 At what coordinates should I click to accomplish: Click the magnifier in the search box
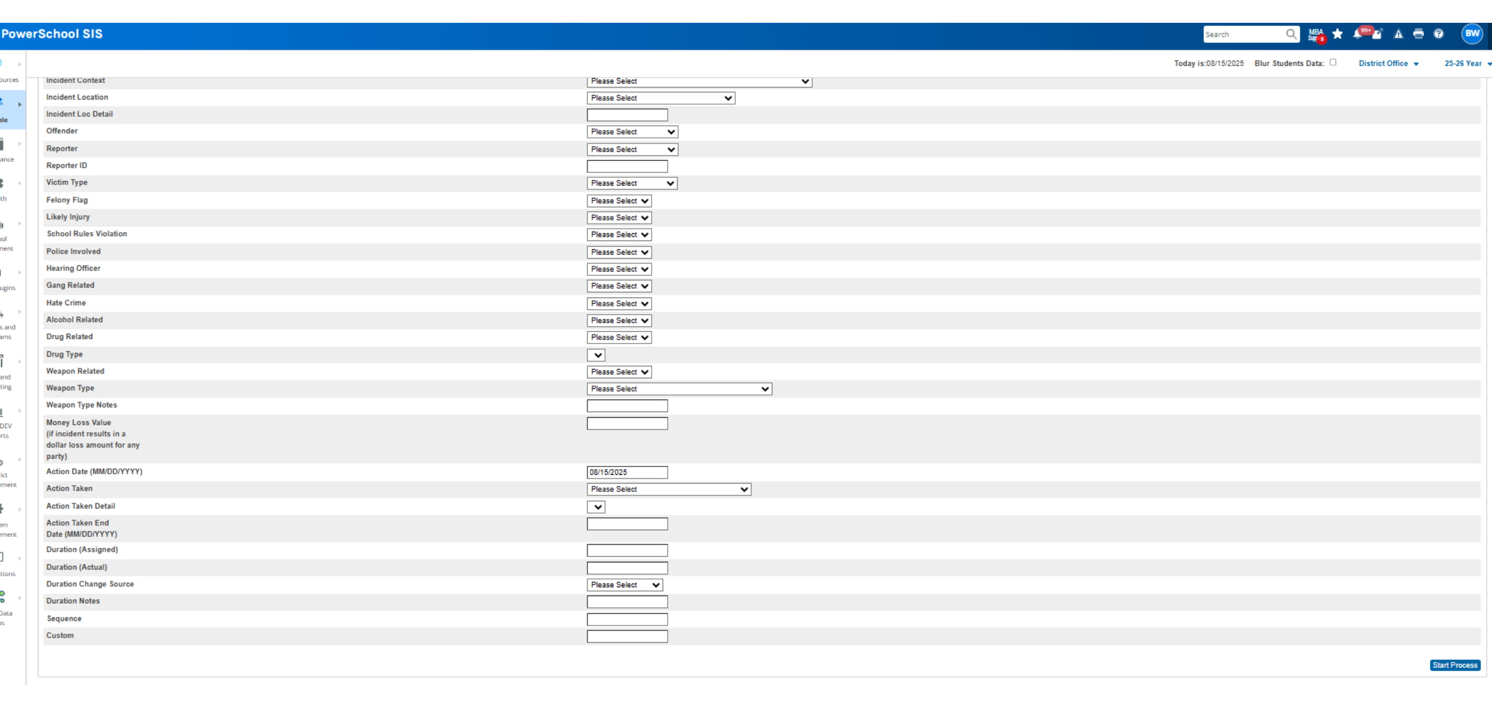(1291, 34)
